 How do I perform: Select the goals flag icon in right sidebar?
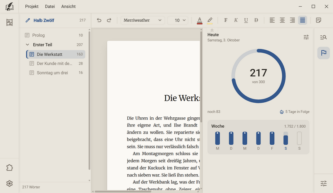[323, 53]
